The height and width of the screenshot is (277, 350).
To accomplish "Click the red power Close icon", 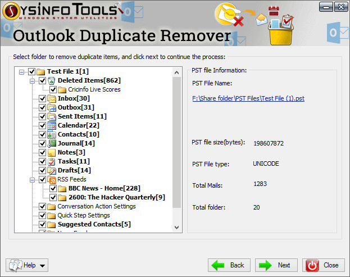I will 312,265.
